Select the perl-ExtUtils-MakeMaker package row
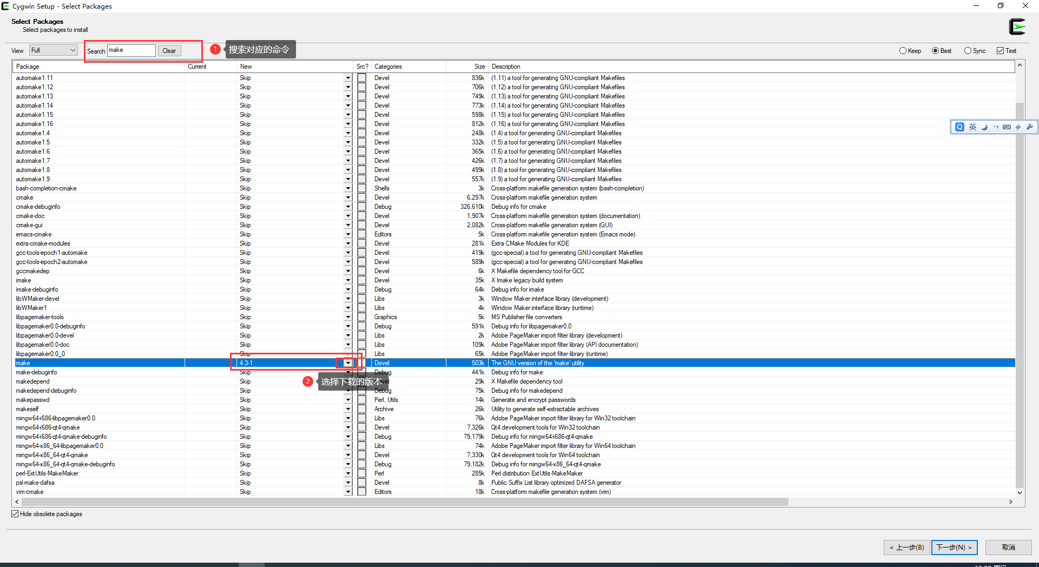1039x567 pixels. (x=514, y=473)
